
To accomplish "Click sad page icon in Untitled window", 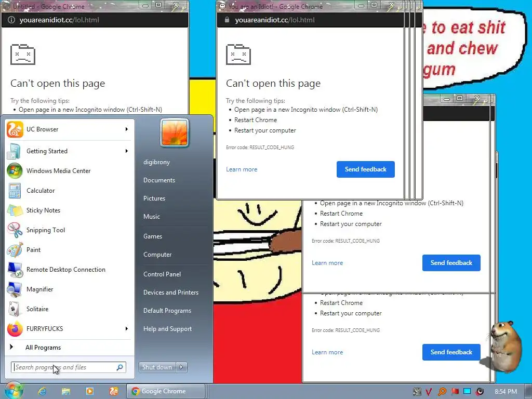I will (x=23, y=54).
